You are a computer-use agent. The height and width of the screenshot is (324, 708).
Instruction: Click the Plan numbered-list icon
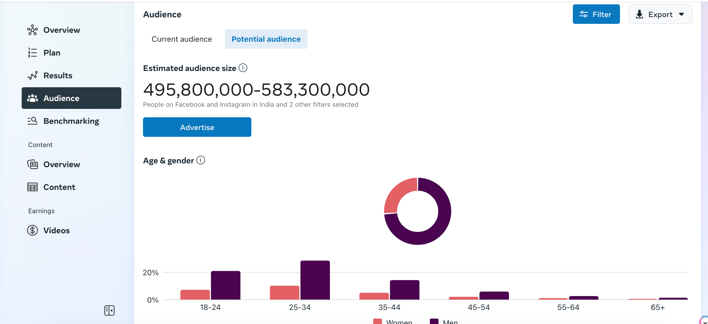tap(33, 53)
